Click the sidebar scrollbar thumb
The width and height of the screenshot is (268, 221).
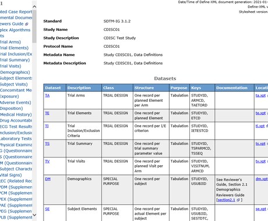34,27
